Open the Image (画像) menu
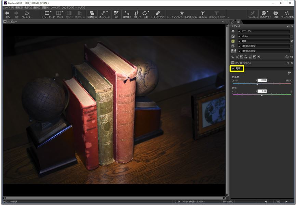Image resolution: width=296 pixels, height=205 pixels. (37, 8)
